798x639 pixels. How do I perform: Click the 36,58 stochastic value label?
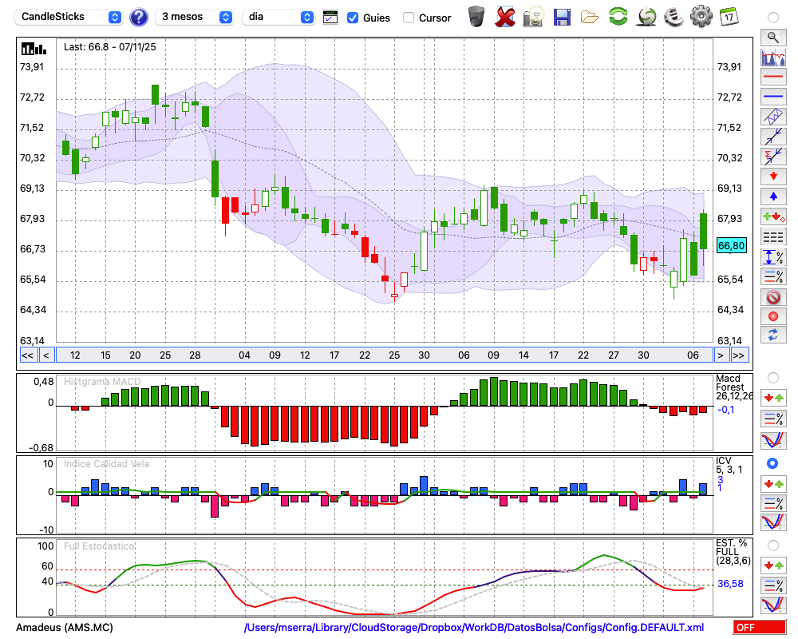coord(730,583)
